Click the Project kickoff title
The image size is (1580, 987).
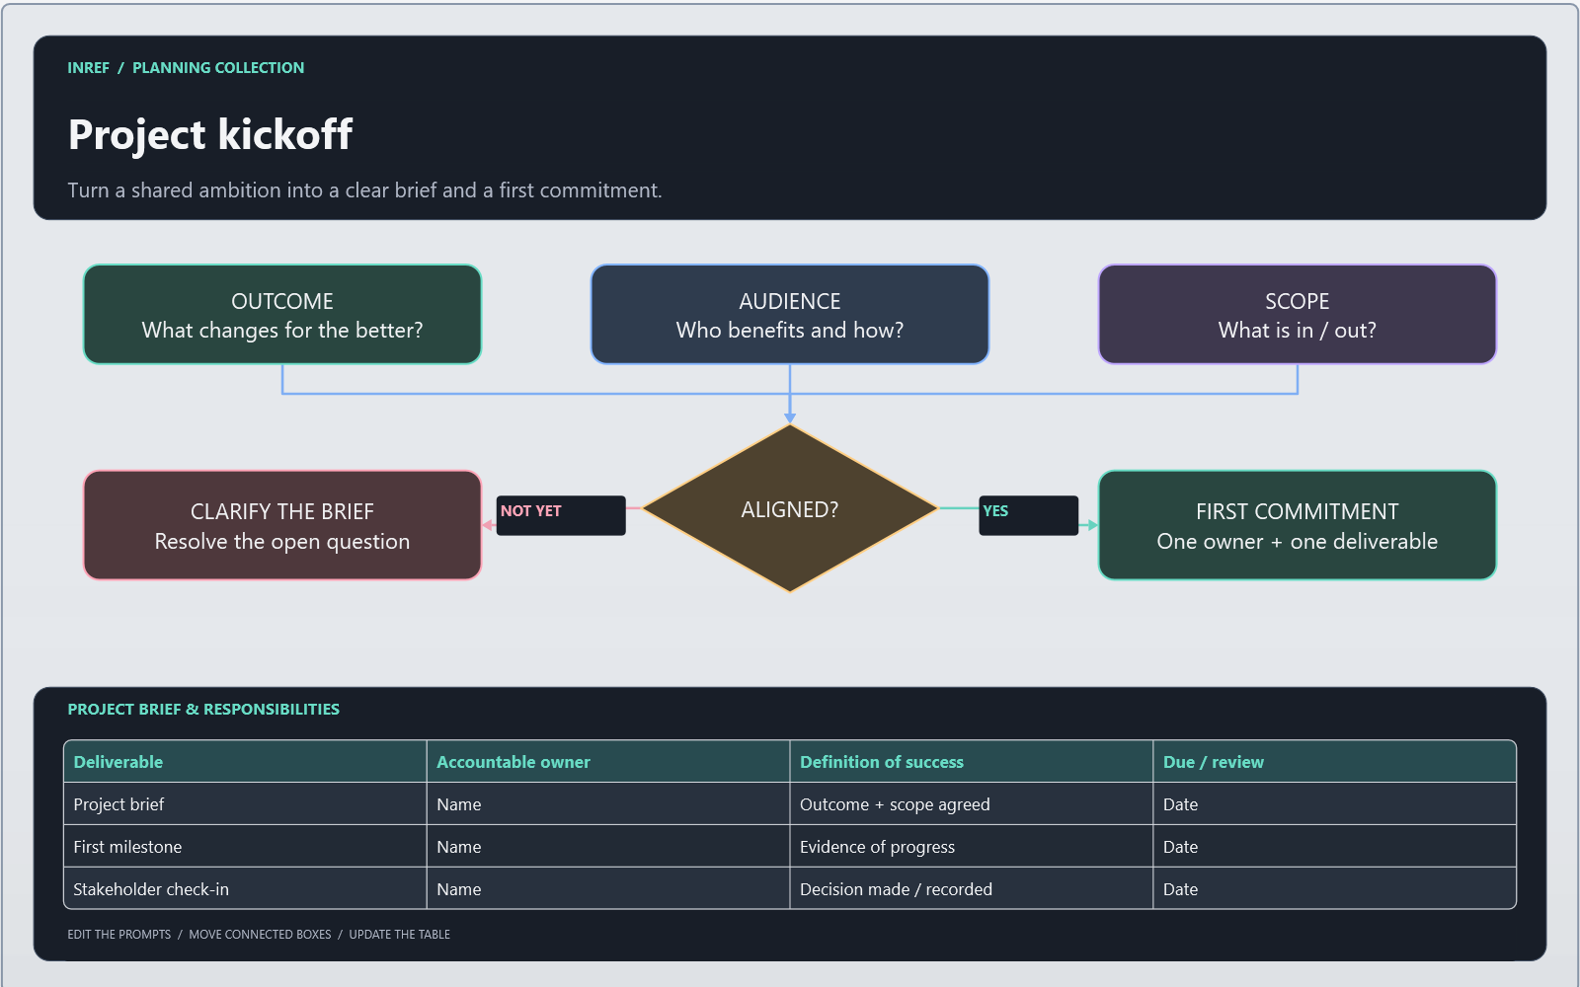[210, 135]
